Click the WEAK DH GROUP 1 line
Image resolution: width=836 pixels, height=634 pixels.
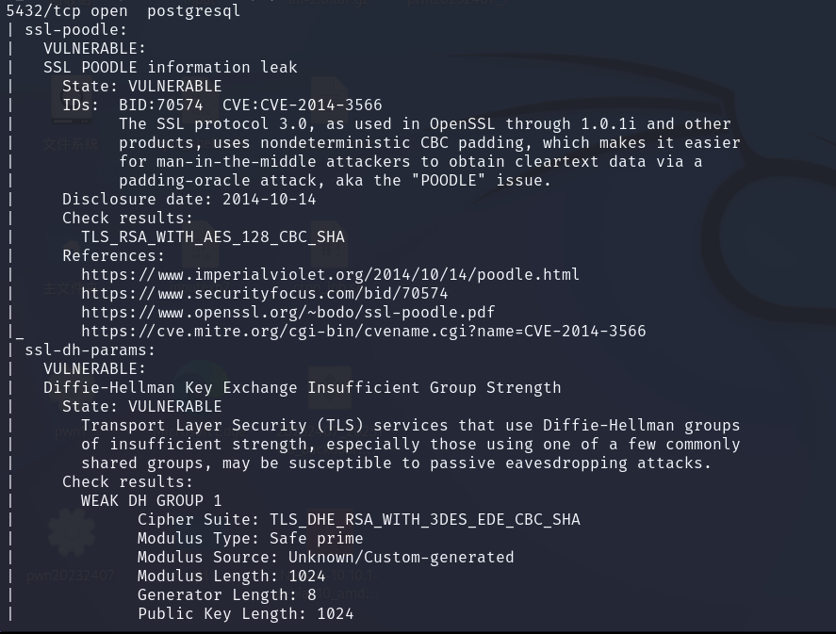pyautogui.click(x=151, y=501)
